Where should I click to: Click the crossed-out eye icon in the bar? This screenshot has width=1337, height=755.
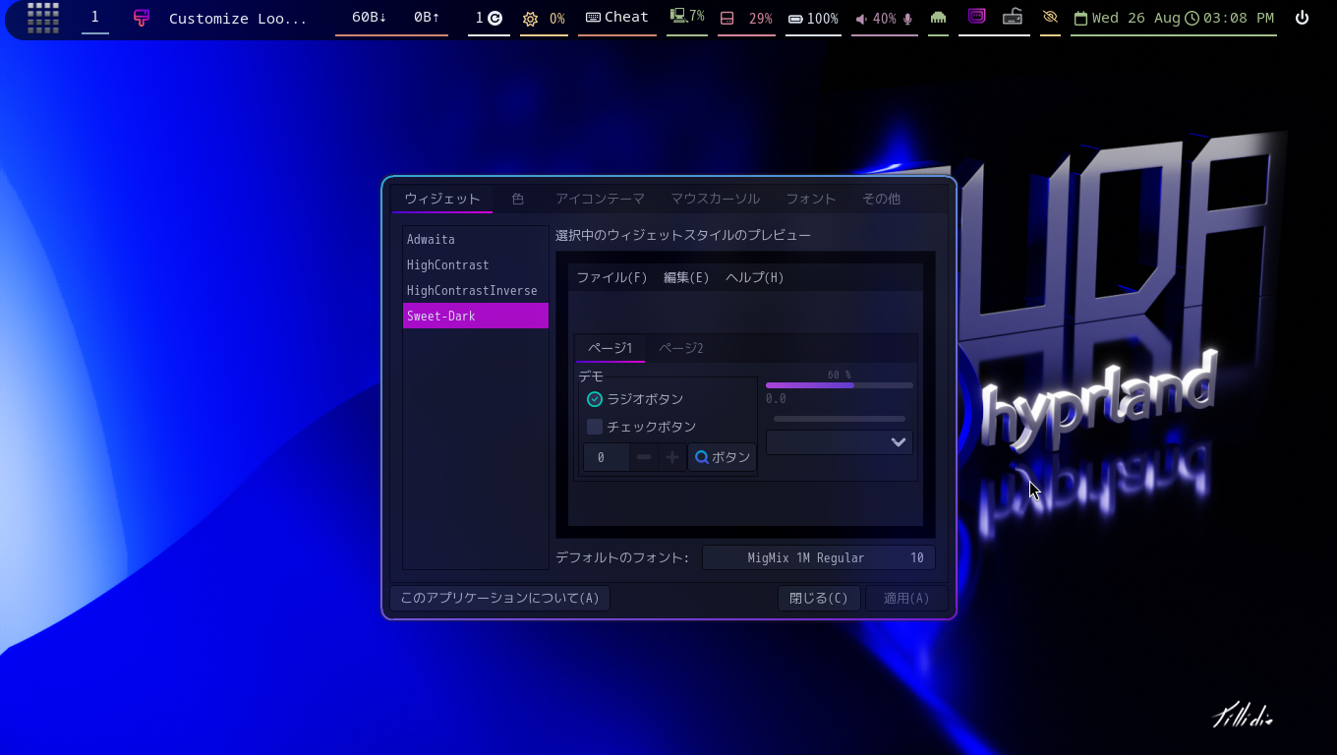point(1050,18)
